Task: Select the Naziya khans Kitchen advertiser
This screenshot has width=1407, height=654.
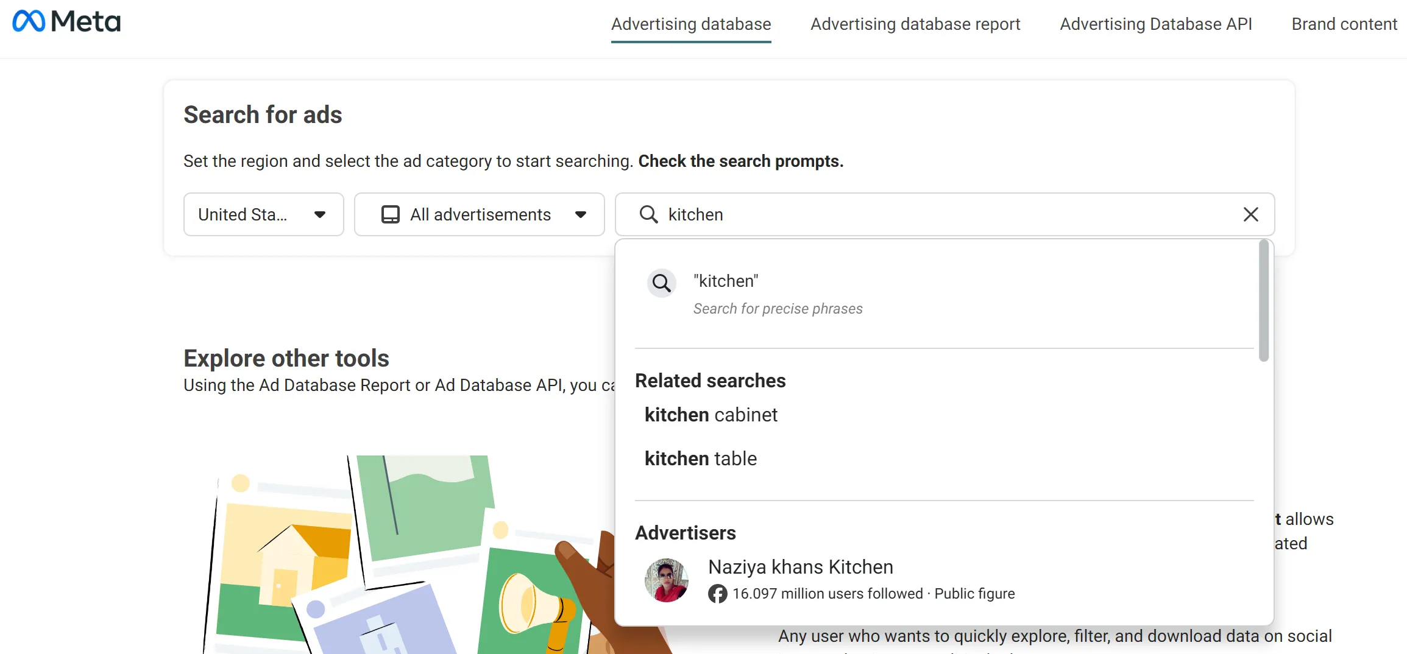Action: click(943, 580)
